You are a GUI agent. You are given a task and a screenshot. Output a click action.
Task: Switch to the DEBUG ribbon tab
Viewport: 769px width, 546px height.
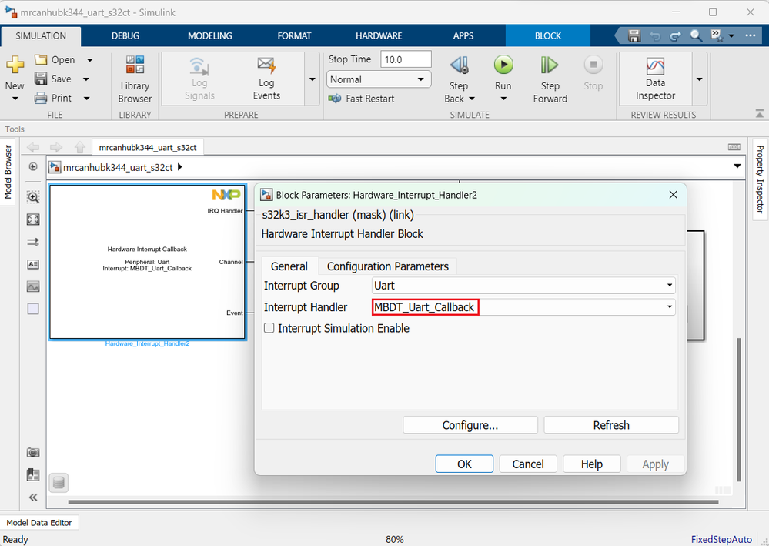(125, 36)
